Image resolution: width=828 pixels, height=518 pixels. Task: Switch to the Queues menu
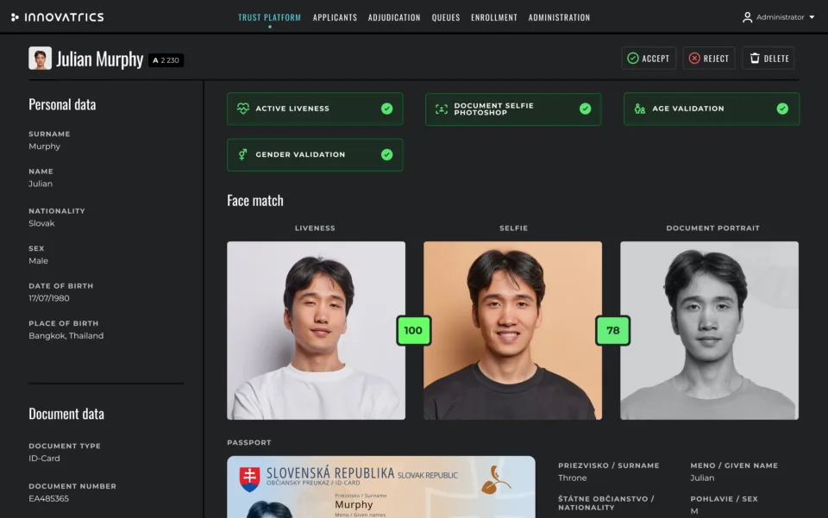pos(446,17)
